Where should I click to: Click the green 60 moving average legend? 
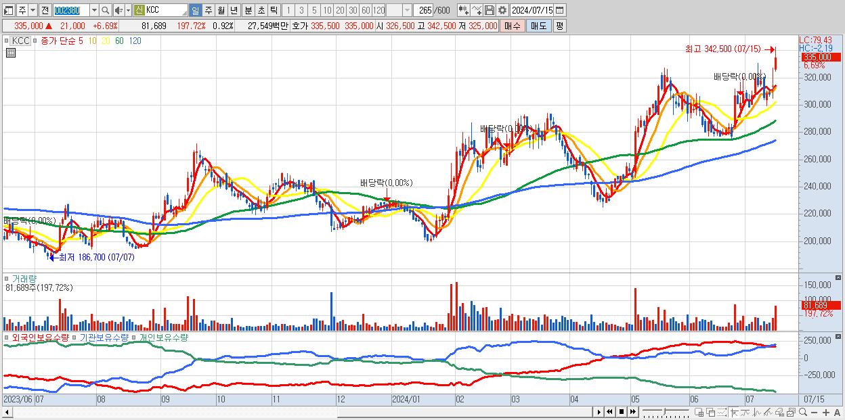[x=119, y=41]
